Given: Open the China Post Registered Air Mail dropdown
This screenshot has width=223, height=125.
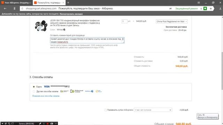Looking at the screenshot, I should coord(172,22).
